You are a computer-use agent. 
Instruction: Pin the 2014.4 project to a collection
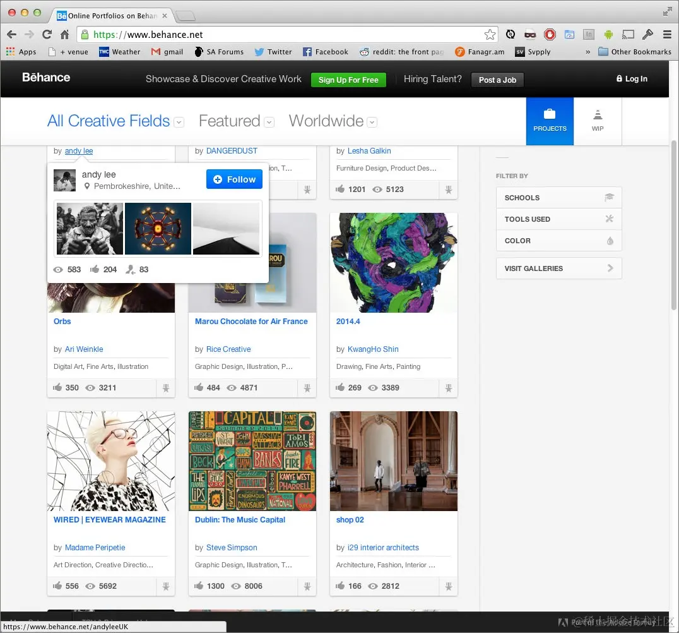click(449, 388)
